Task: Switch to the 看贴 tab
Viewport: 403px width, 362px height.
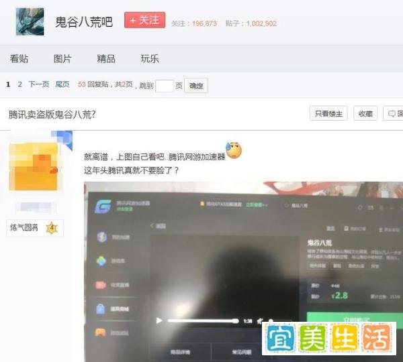Action: pos(19,59)
